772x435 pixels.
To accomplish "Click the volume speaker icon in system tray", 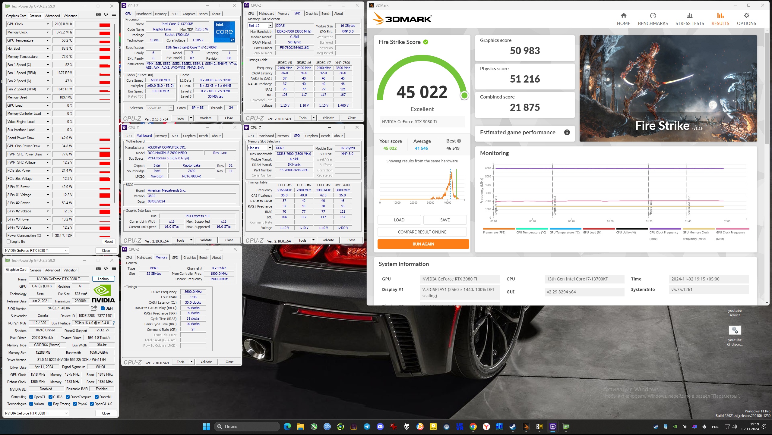I will point(734,427).
